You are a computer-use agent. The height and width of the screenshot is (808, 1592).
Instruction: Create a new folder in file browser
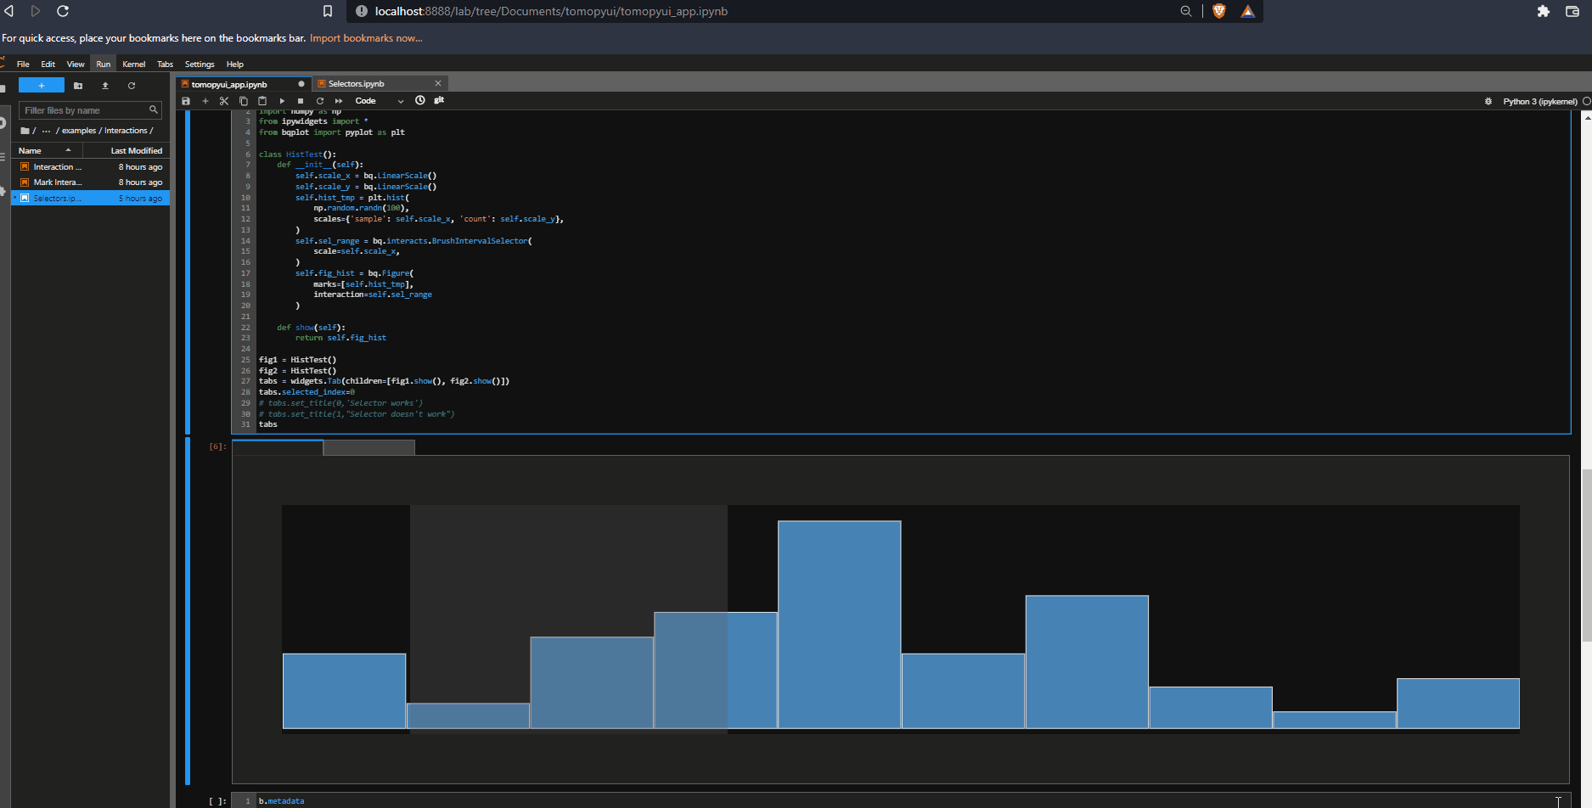click(x=77, y=85)
